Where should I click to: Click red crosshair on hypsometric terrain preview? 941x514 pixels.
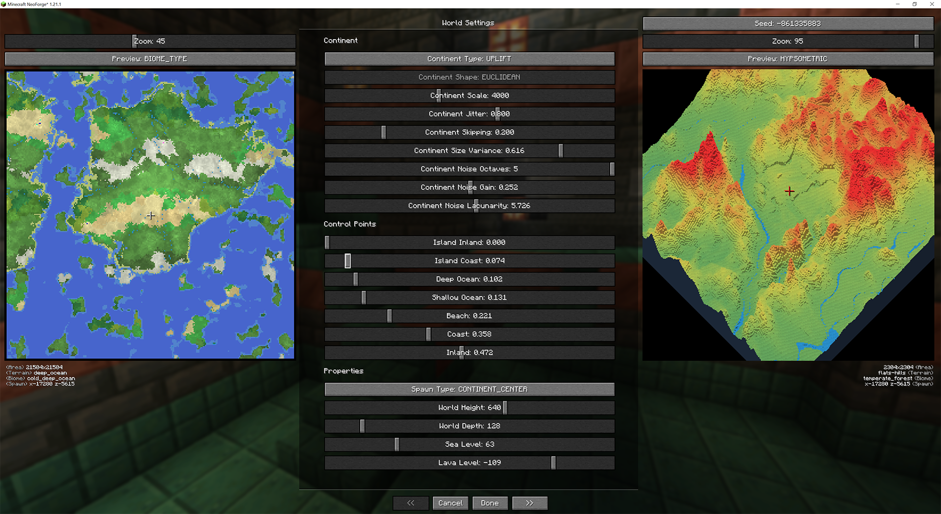[789, 191]
